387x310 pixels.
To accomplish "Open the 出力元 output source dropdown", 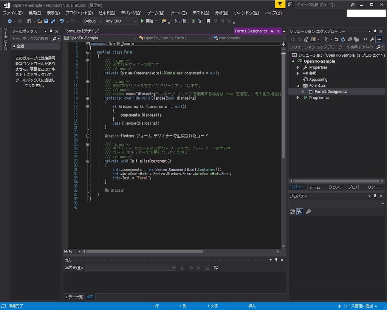I will point(130,268).
